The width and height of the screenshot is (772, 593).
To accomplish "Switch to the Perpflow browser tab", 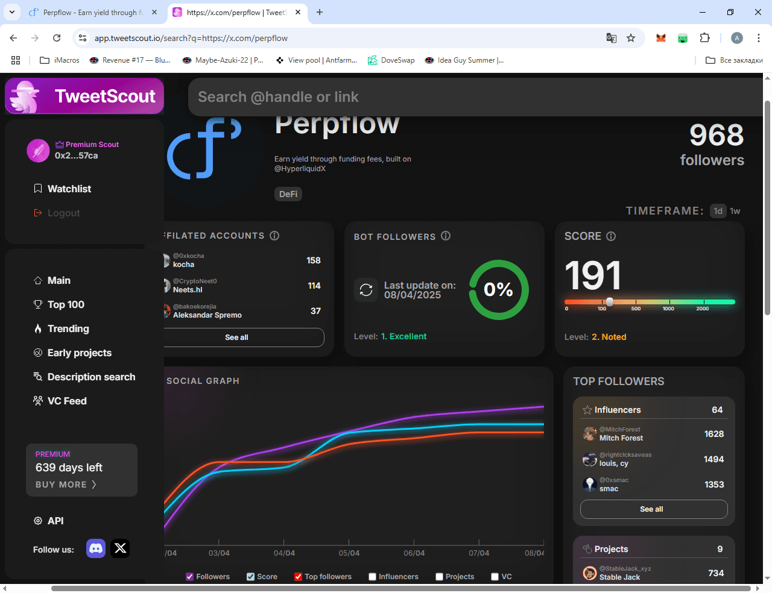I will [93, 12].
